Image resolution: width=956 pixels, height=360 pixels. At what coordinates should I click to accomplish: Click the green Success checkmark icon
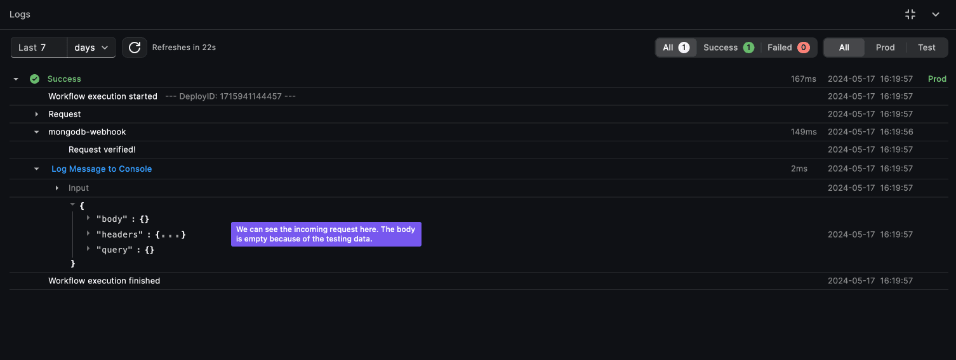pyautogui.click(x=35, y=79)
